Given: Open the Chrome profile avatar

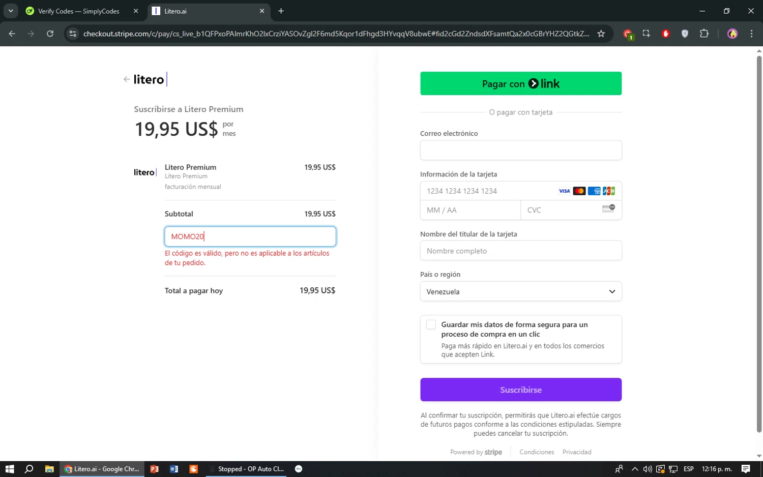Looking at the screenshot, I should point(732,34).
